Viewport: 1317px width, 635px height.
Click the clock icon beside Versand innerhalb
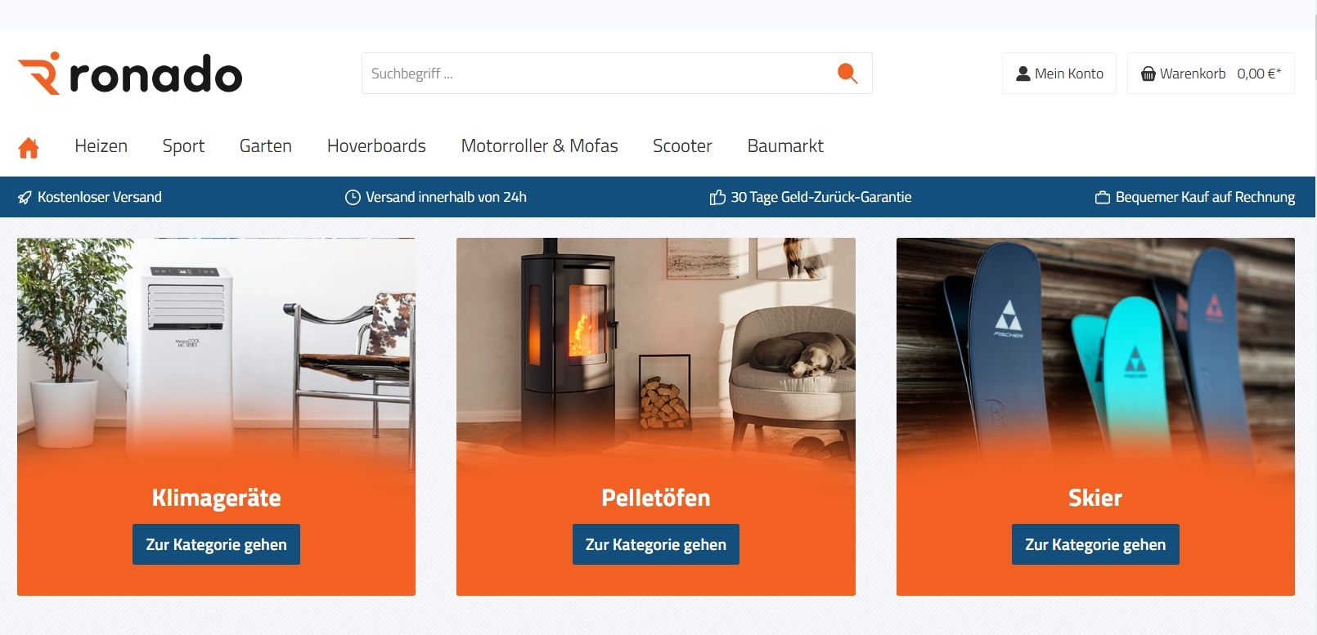coord(353,198)
